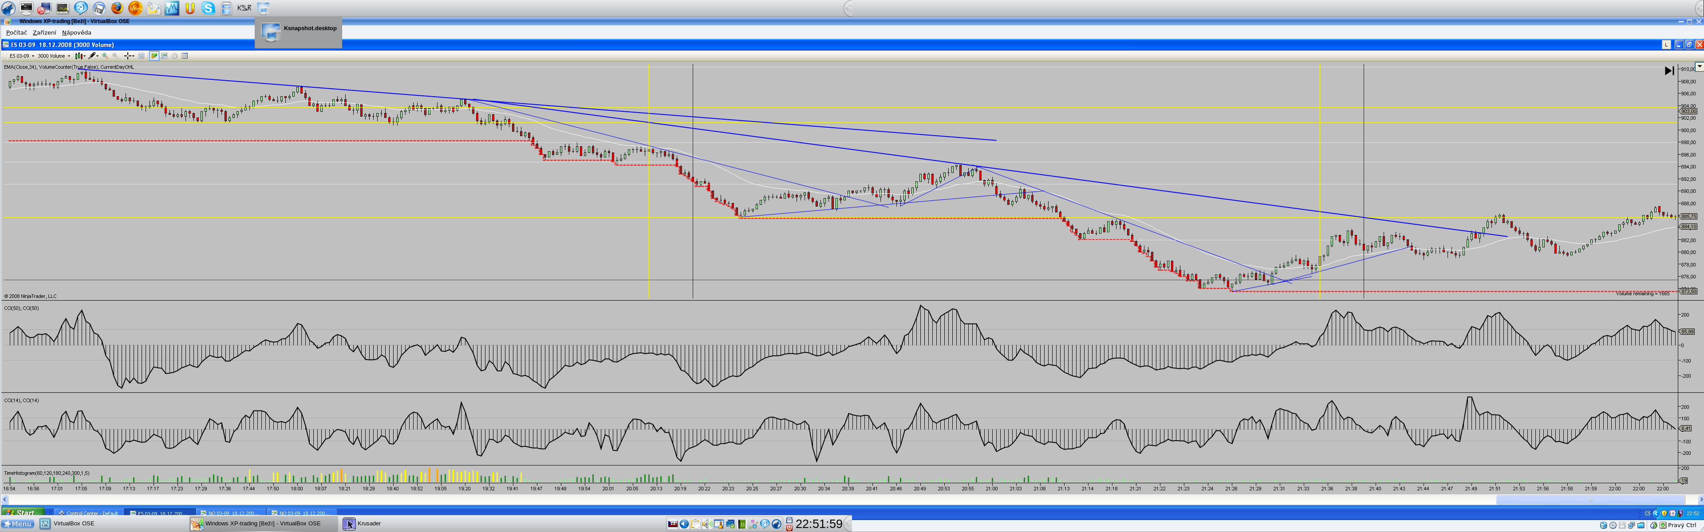Open Skype from the top launcher
This screenshot has height=532, width=1704.
209,8
